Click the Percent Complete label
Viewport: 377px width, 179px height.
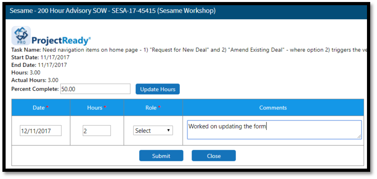35,89
